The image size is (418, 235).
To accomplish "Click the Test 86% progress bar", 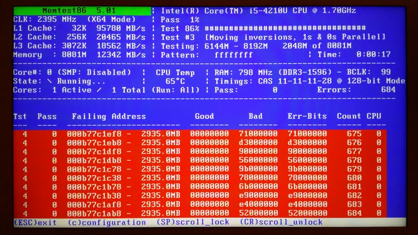I will pos(285,28).
